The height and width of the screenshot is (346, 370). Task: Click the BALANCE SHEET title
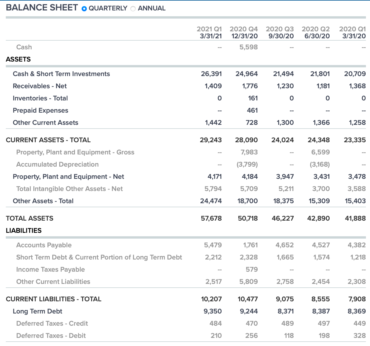tap(42, 8)
